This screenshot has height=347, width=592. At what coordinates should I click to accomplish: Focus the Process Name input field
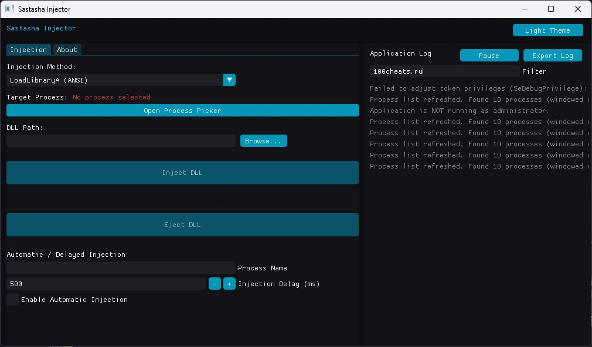121,268
